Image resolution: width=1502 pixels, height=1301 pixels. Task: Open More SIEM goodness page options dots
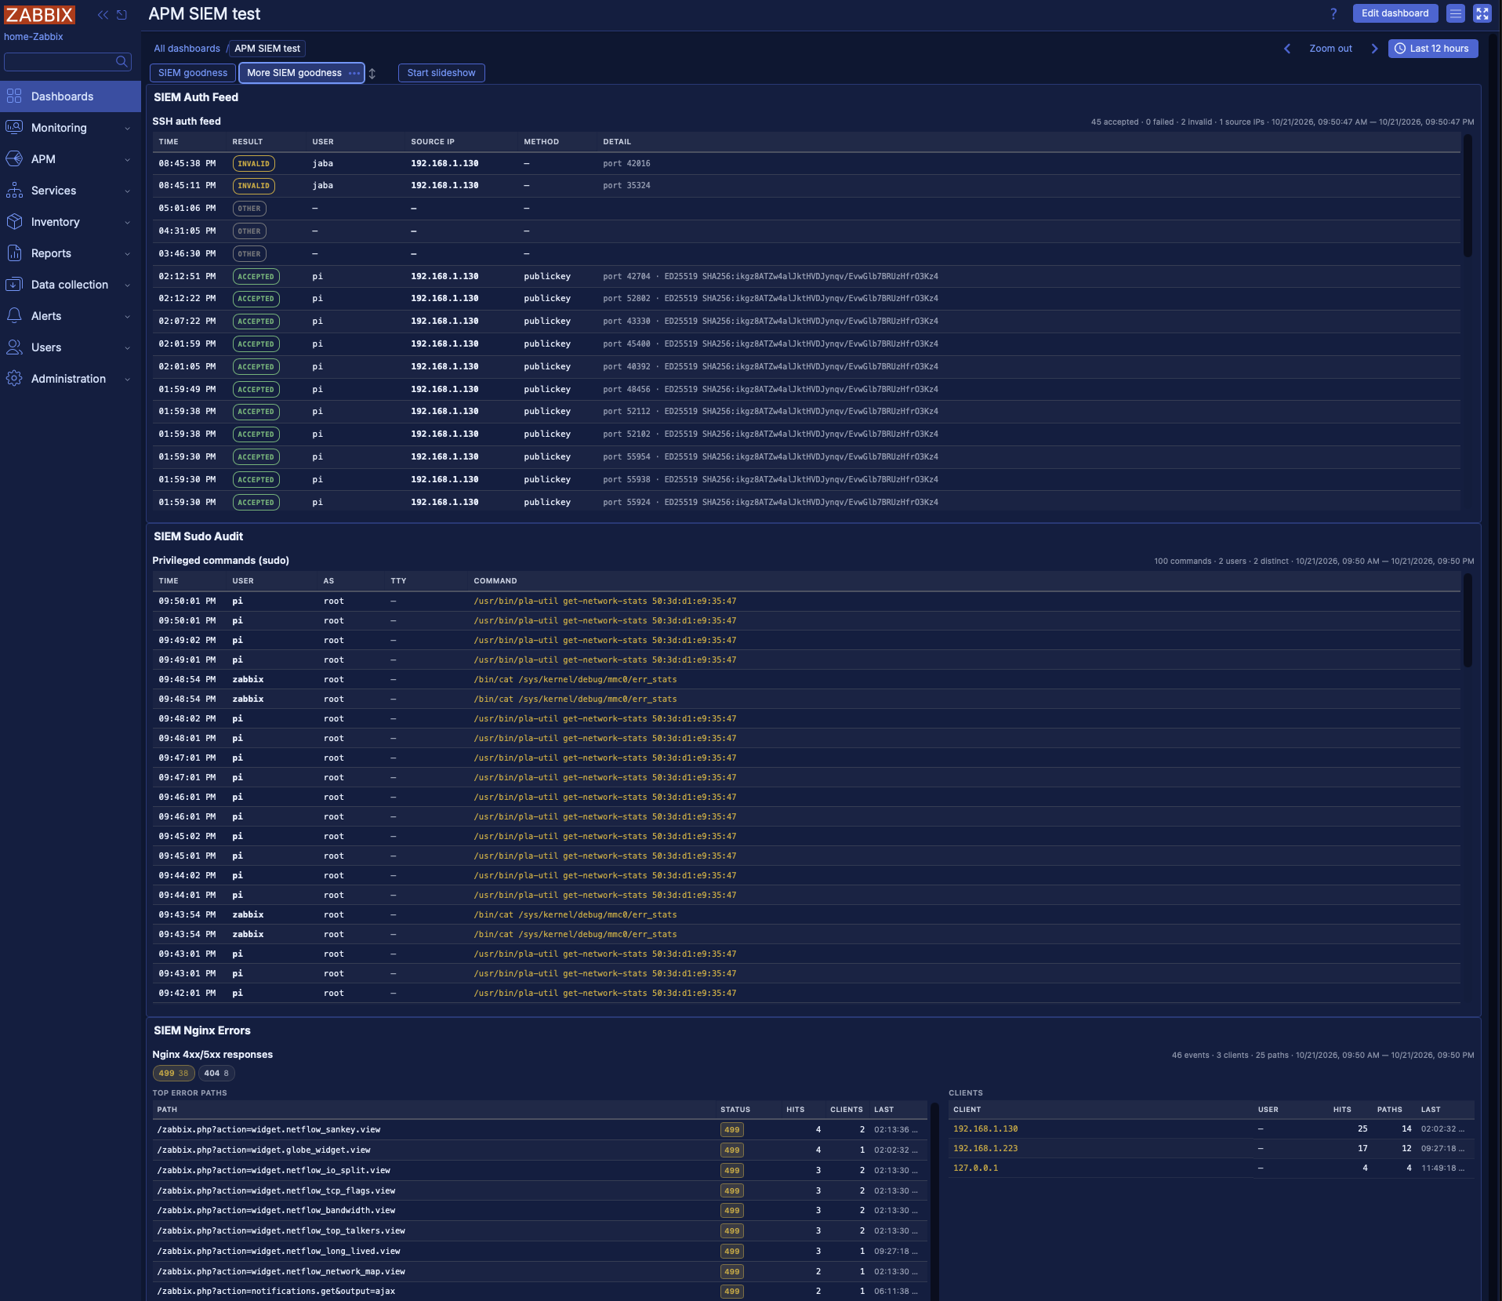pyautogui.click(x=354, y=73)
